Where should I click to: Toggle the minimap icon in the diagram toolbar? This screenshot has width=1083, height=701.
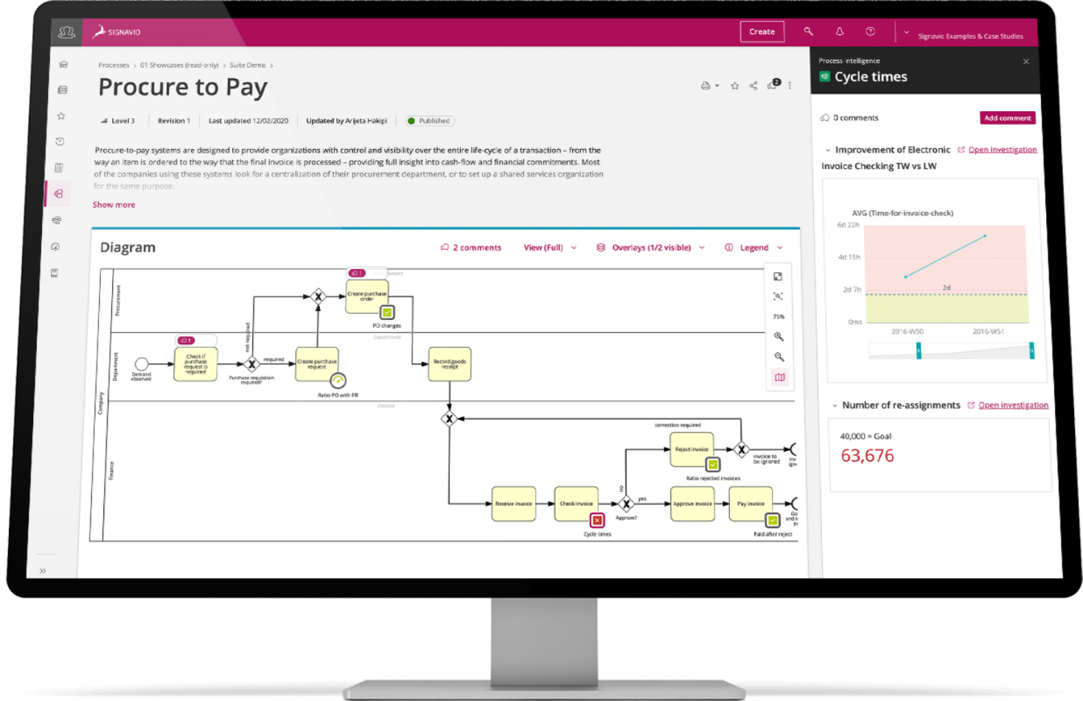click(x=779, y=377)
